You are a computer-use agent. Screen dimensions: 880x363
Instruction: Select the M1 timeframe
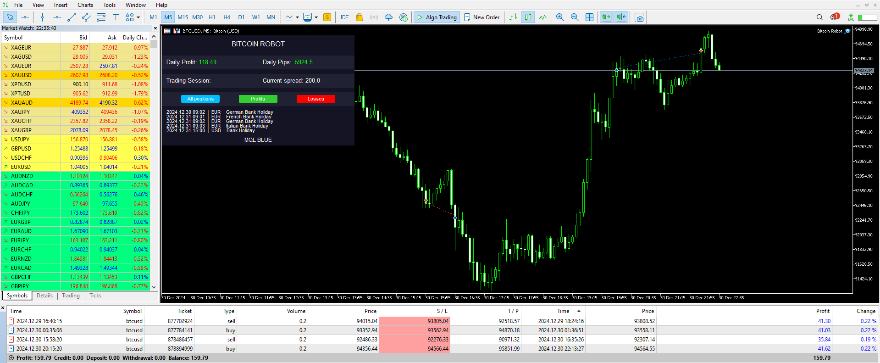153,17
